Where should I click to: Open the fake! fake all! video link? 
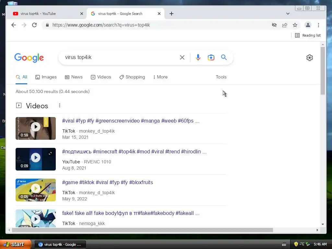tap(131, 213)
